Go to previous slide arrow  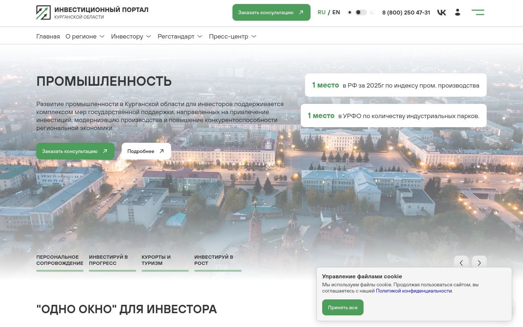click(461, 263)
